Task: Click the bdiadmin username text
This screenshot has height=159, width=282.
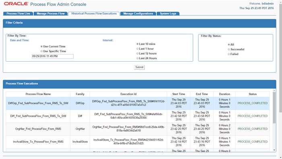Action: coord(268,4)
